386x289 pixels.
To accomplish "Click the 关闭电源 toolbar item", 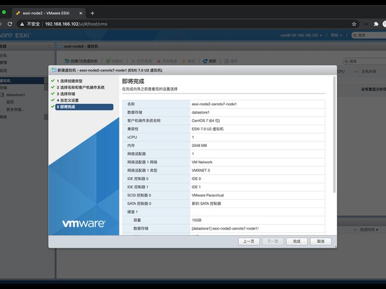I will (167, 61).
